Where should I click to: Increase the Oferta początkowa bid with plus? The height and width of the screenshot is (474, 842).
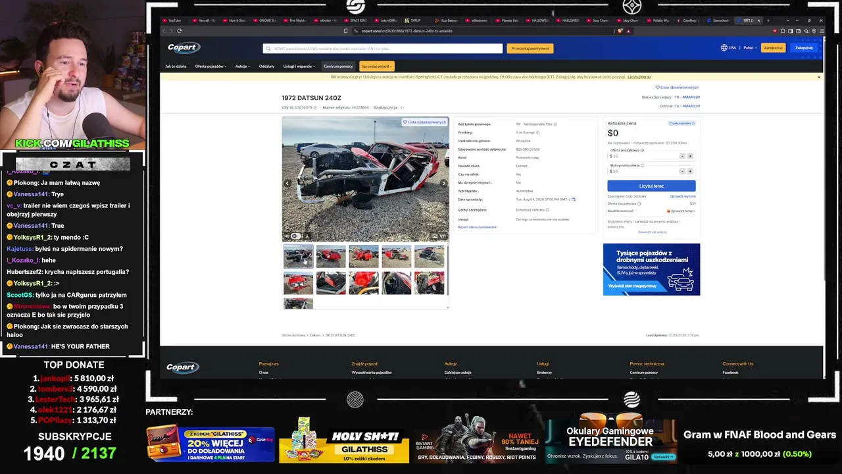tap(690, 156)
